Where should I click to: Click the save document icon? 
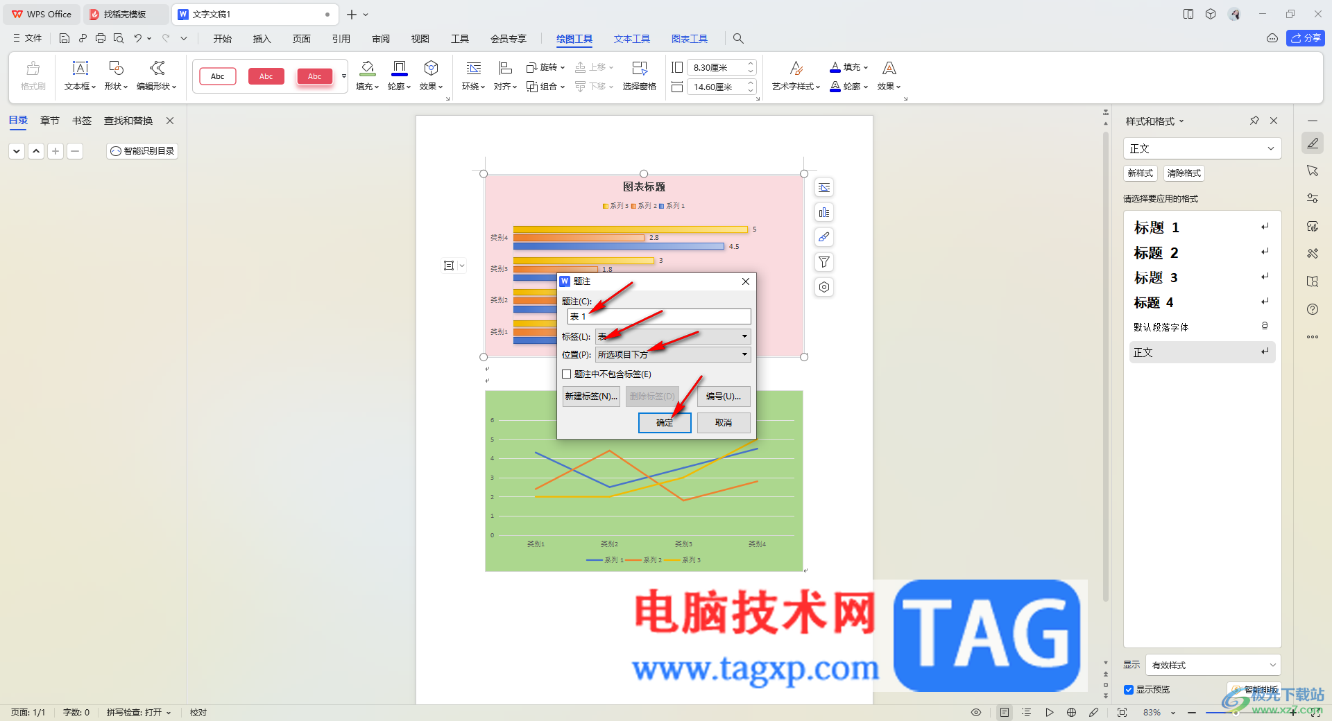point(65,38)
